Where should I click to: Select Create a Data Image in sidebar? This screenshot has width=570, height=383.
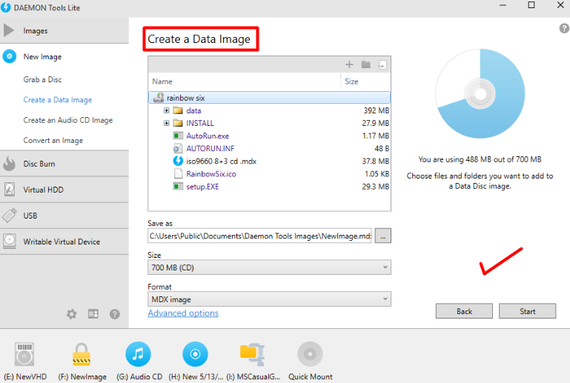57,100
